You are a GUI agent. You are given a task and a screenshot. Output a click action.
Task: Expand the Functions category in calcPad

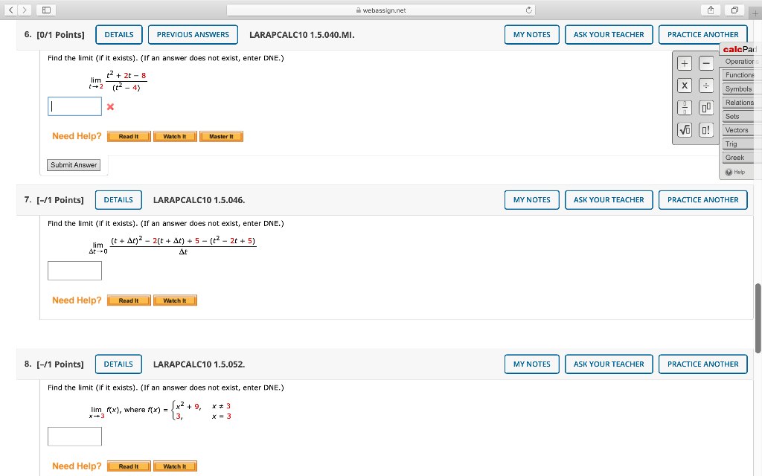[737, 74]
